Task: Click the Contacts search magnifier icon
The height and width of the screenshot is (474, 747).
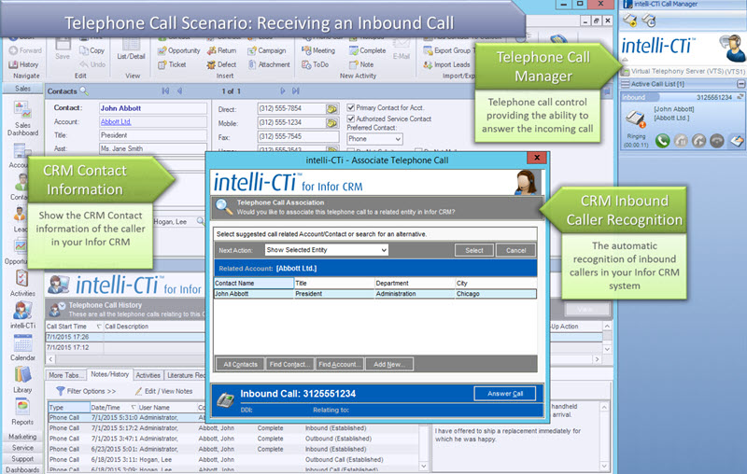Action: click(x=84, y=91)
